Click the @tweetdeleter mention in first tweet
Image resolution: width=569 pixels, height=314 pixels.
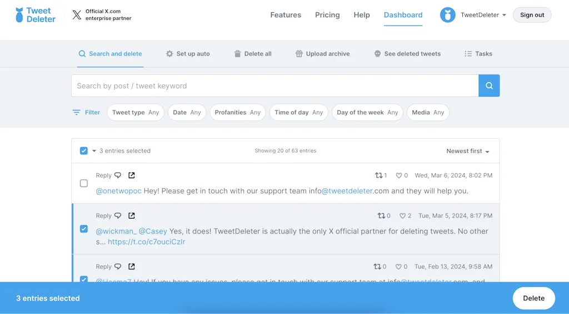[347, 191]
